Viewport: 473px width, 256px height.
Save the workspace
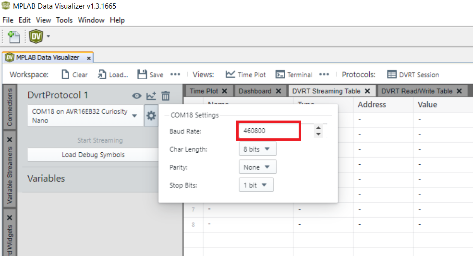click(150, 74)
